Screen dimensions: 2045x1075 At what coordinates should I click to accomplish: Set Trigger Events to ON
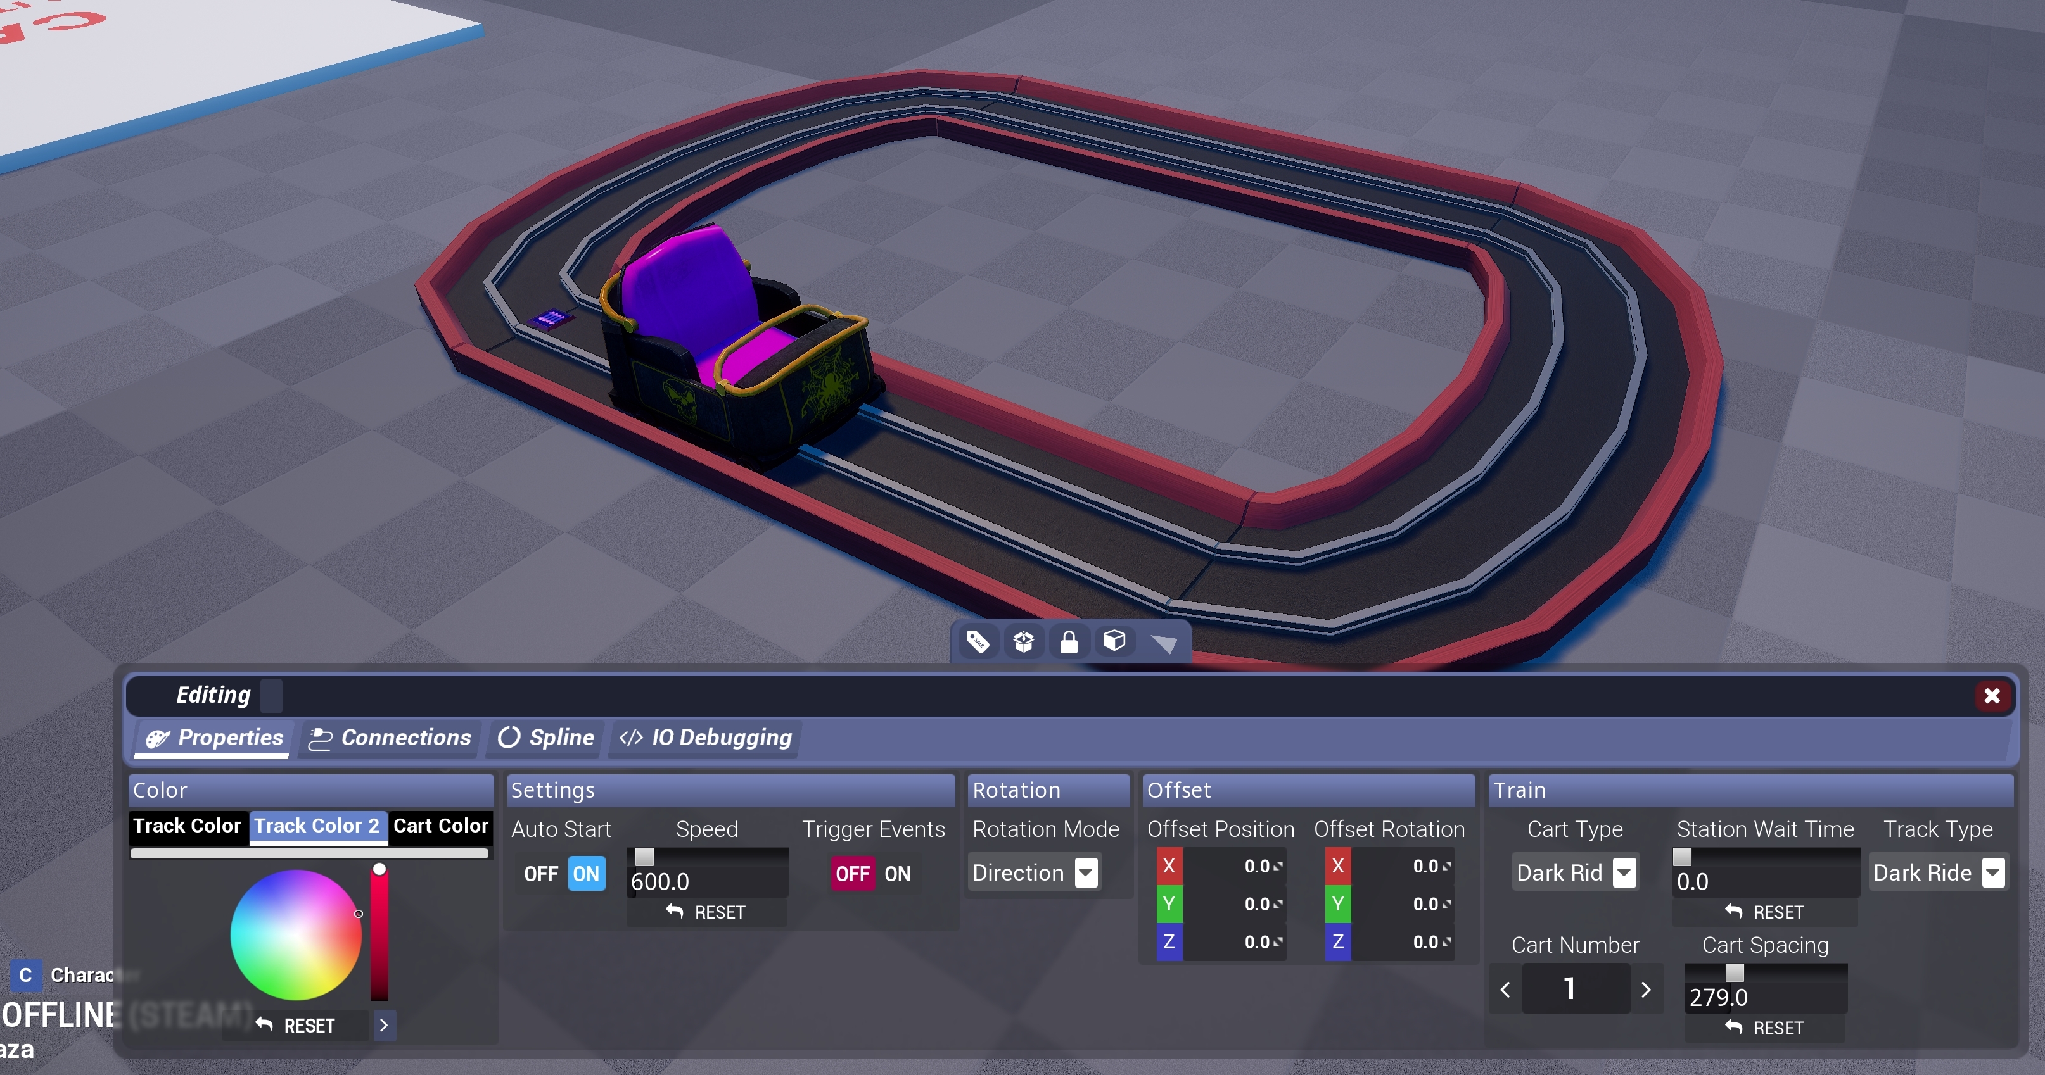pos(898,874)
